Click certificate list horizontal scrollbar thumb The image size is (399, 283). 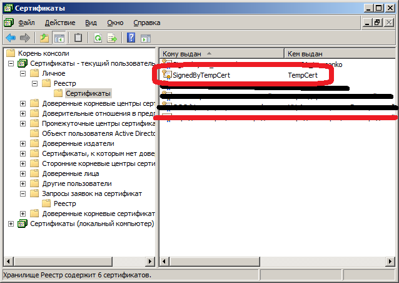pos(215,261)
